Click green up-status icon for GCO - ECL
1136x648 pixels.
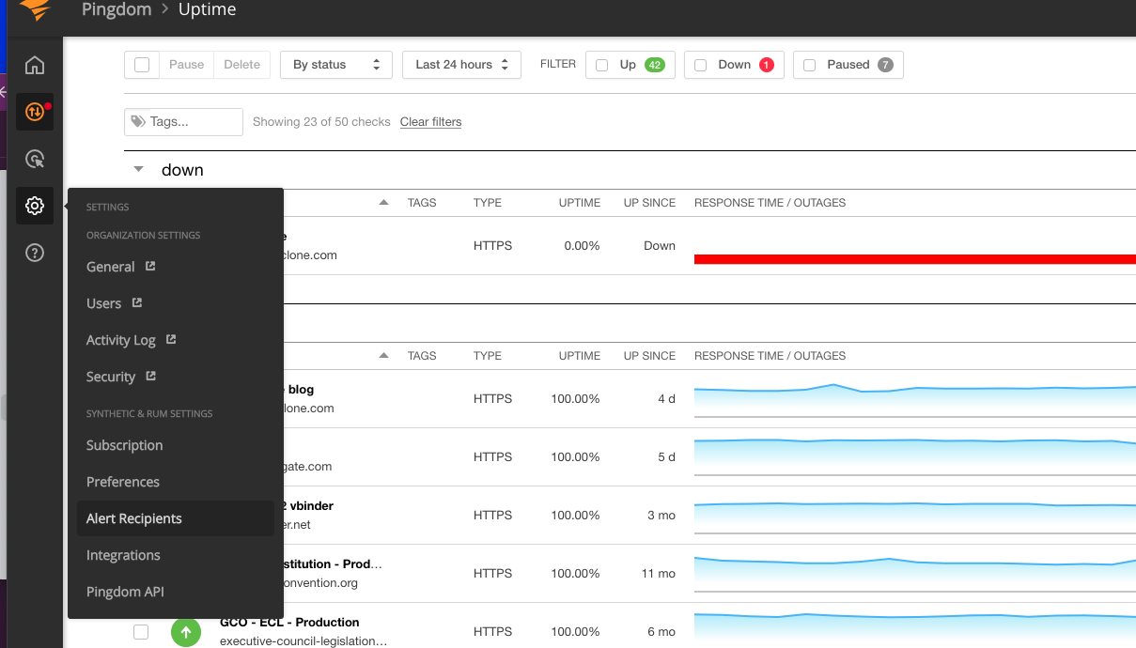(x=186, y=632)
